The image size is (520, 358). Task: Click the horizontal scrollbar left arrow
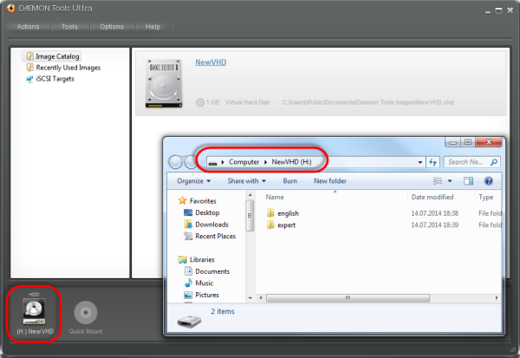coord(261,298)
